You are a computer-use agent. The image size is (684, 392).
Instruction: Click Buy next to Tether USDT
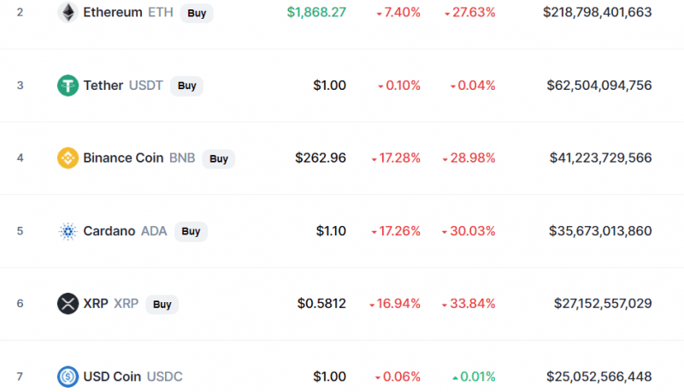click(x=186, y=86)
